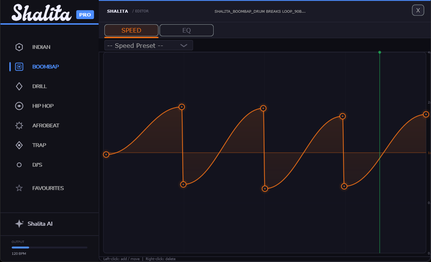Open the DJ'S category
Viewport: 431px width, 262px height.
point(37,165)
